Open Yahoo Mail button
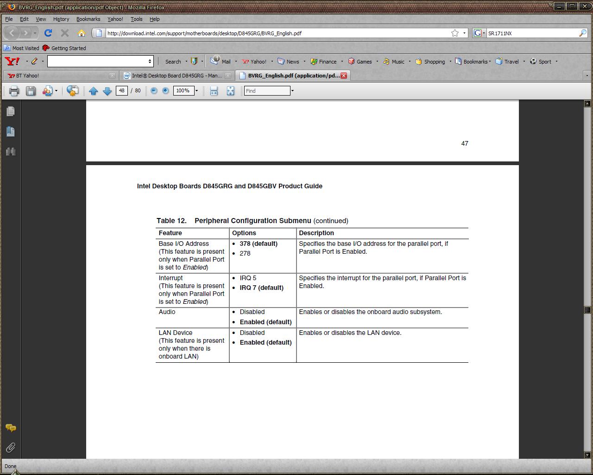This screenshot has height=475, width=593. point(221,61)
